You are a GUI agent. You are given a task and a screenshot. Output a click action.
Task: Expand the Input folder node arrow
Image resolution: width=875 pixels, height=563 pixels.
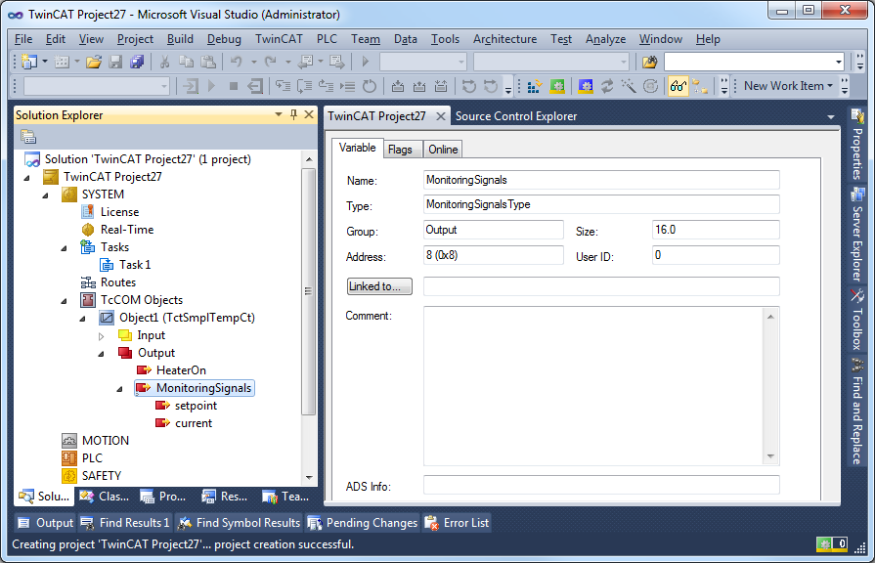click(x=101, y=336)
